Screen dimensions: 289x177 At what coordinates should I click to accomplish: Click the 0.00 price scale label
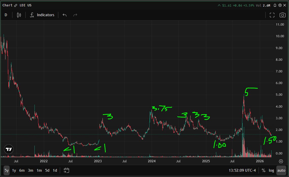(279, 153)
